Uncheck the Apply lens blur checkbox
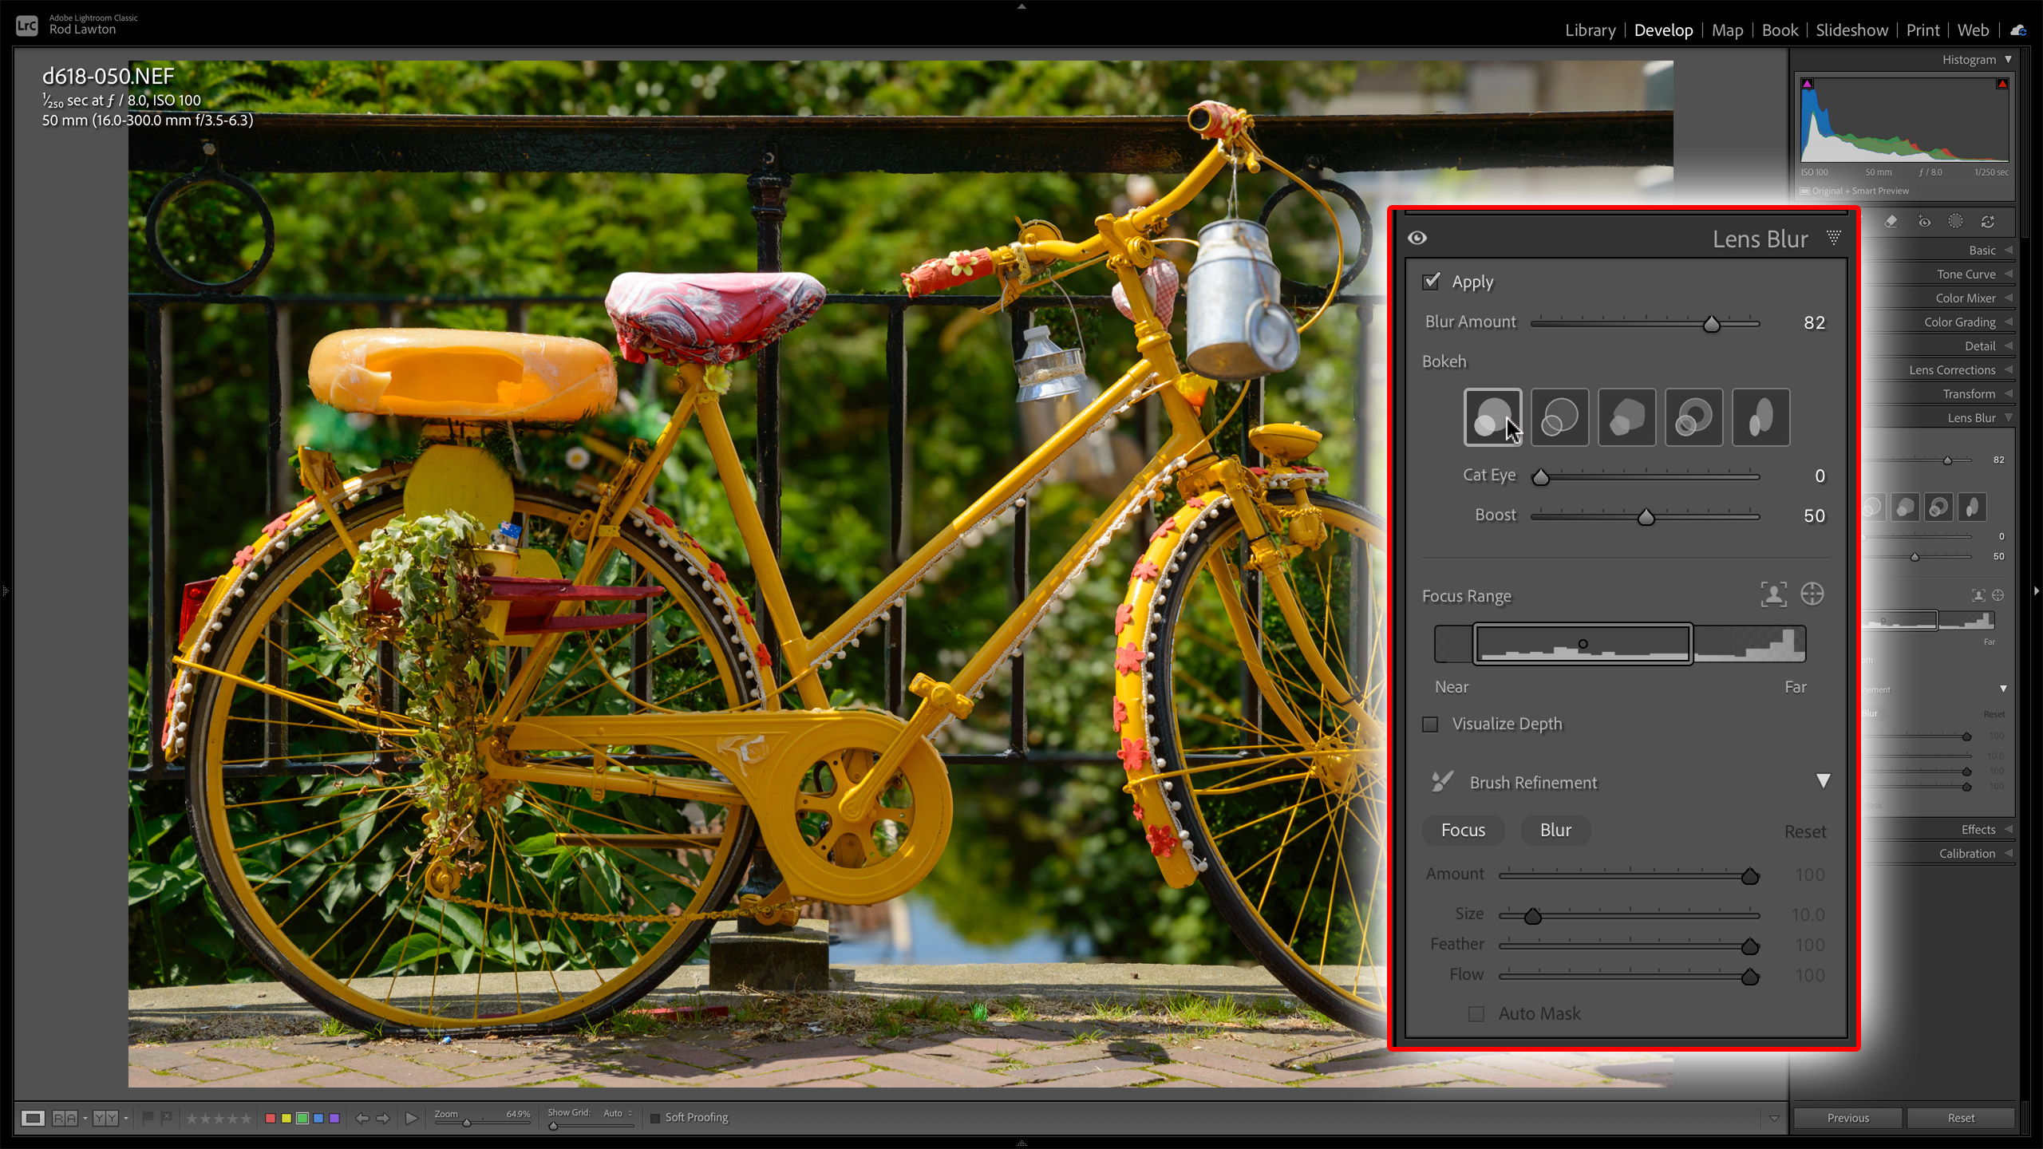The image size is (2043, 1149). coord(1431,282)
